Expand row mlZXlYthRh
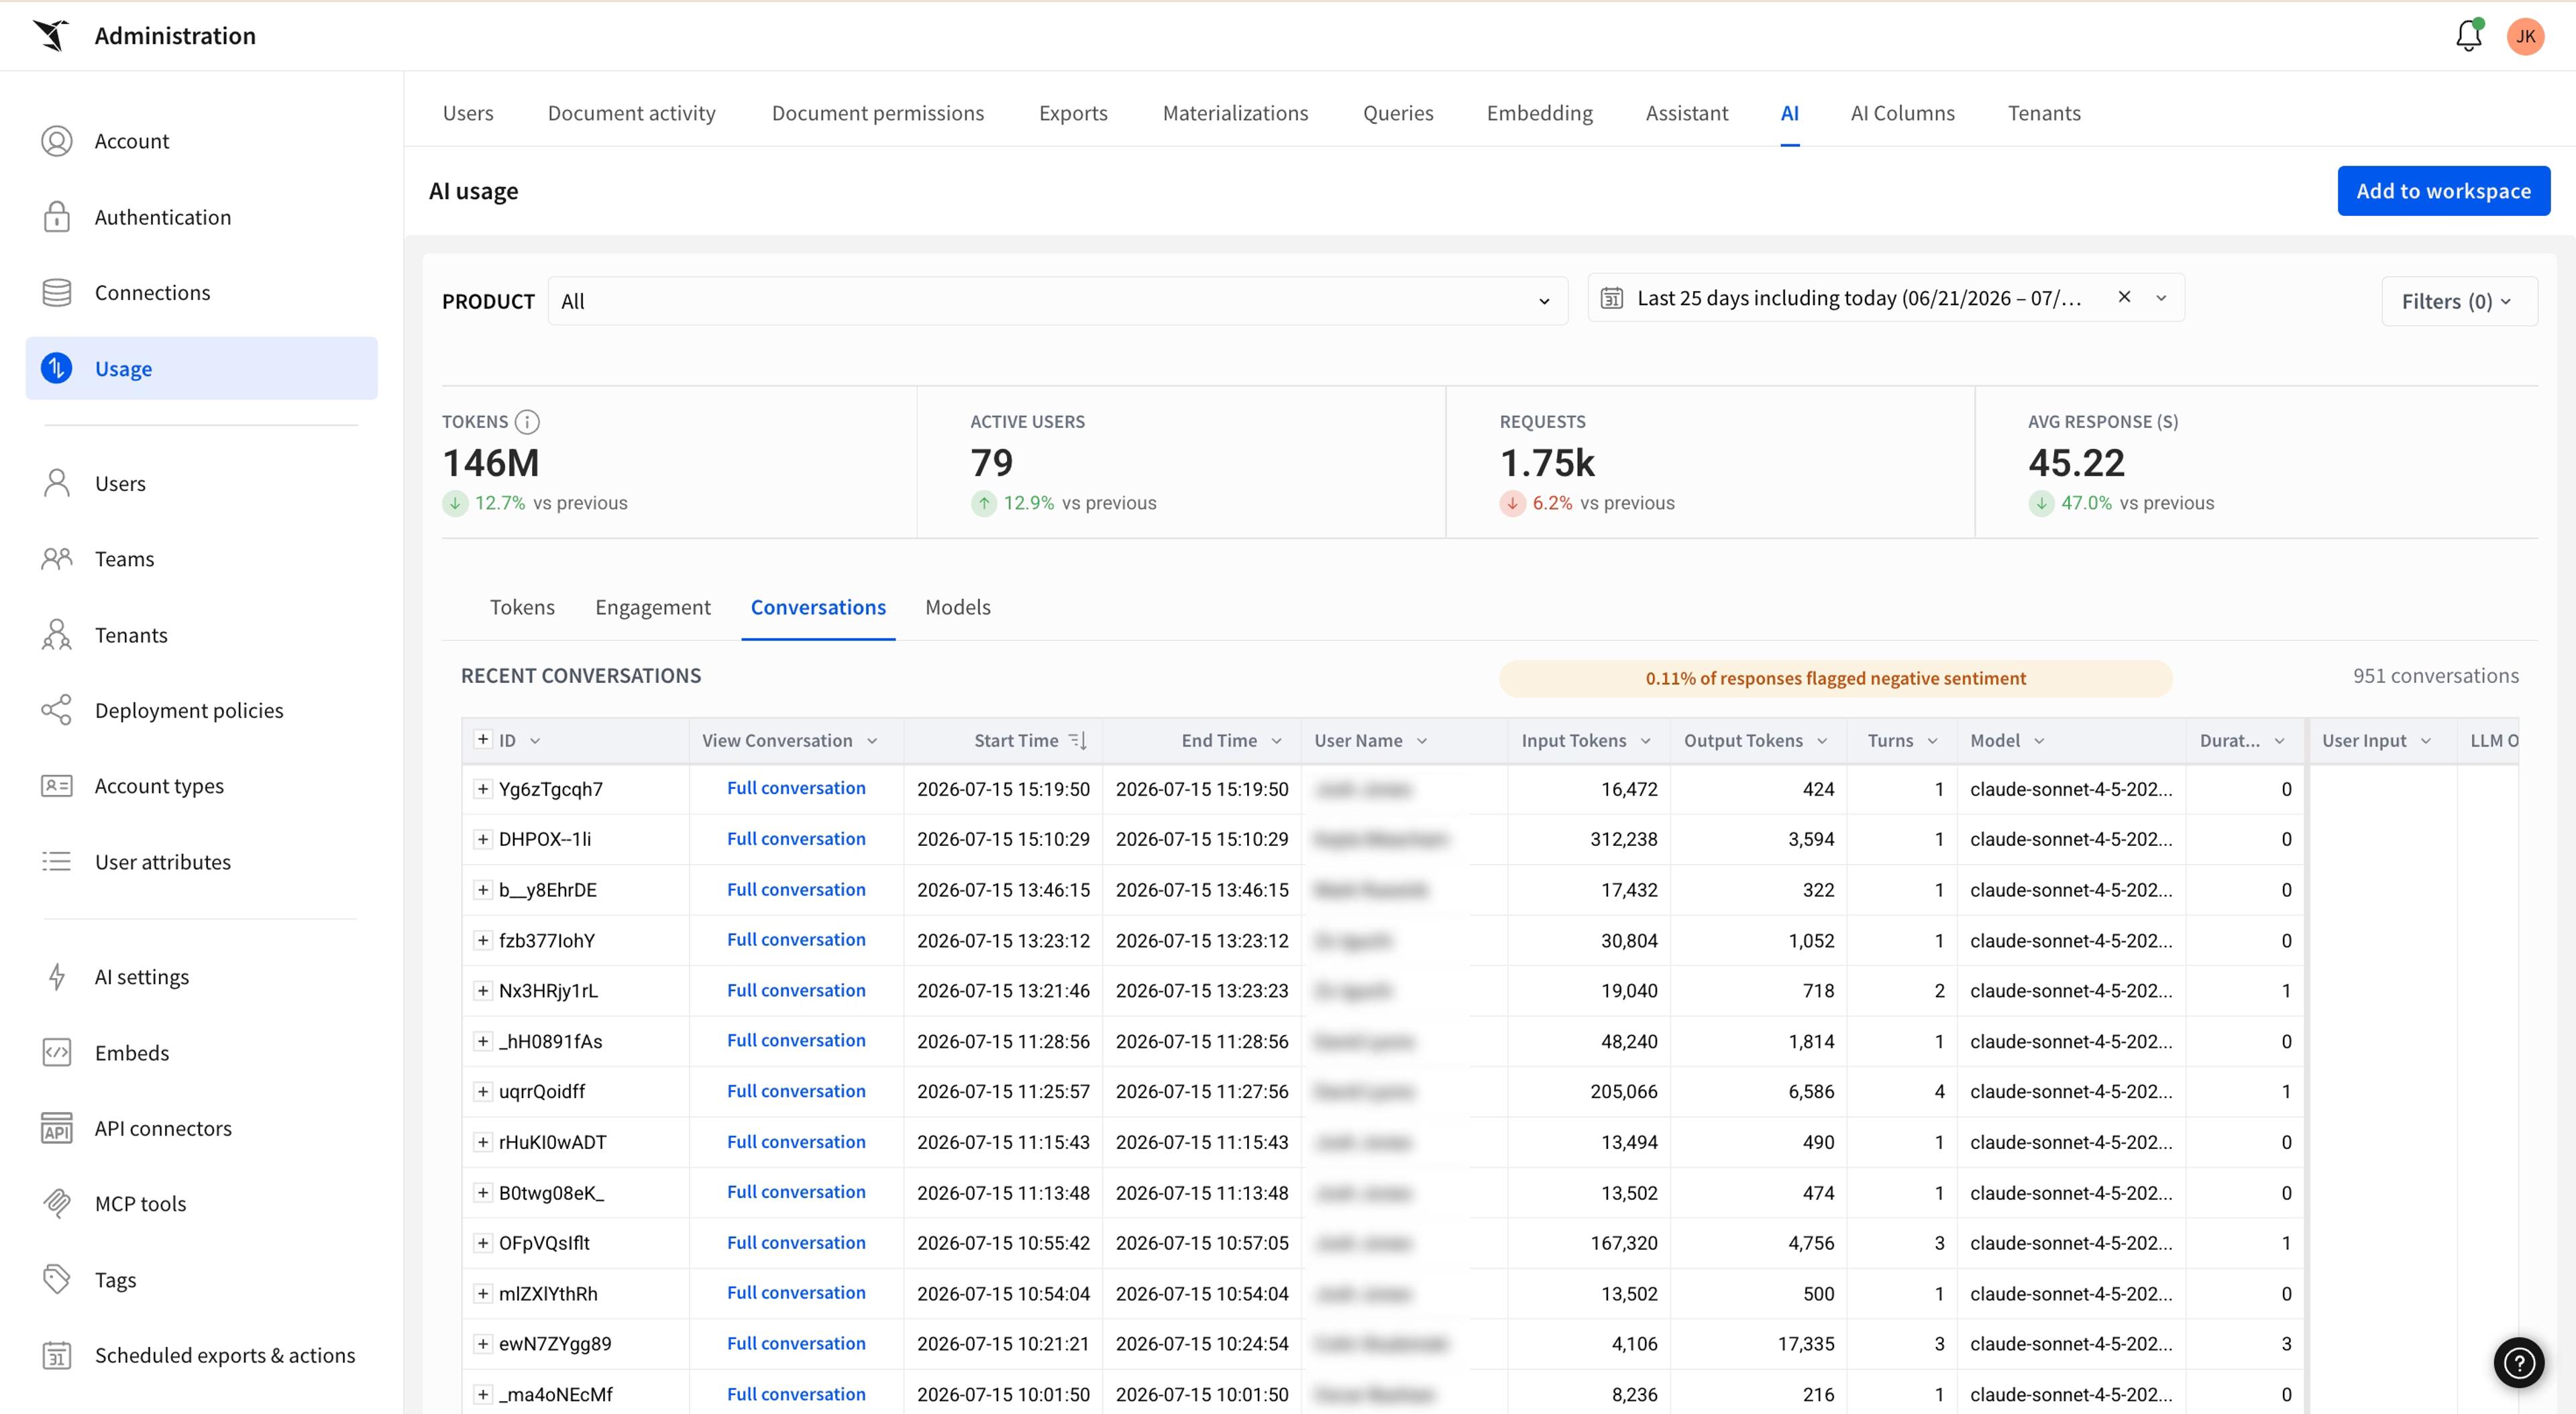The image size is (2576, 1414). (483, 1293)
